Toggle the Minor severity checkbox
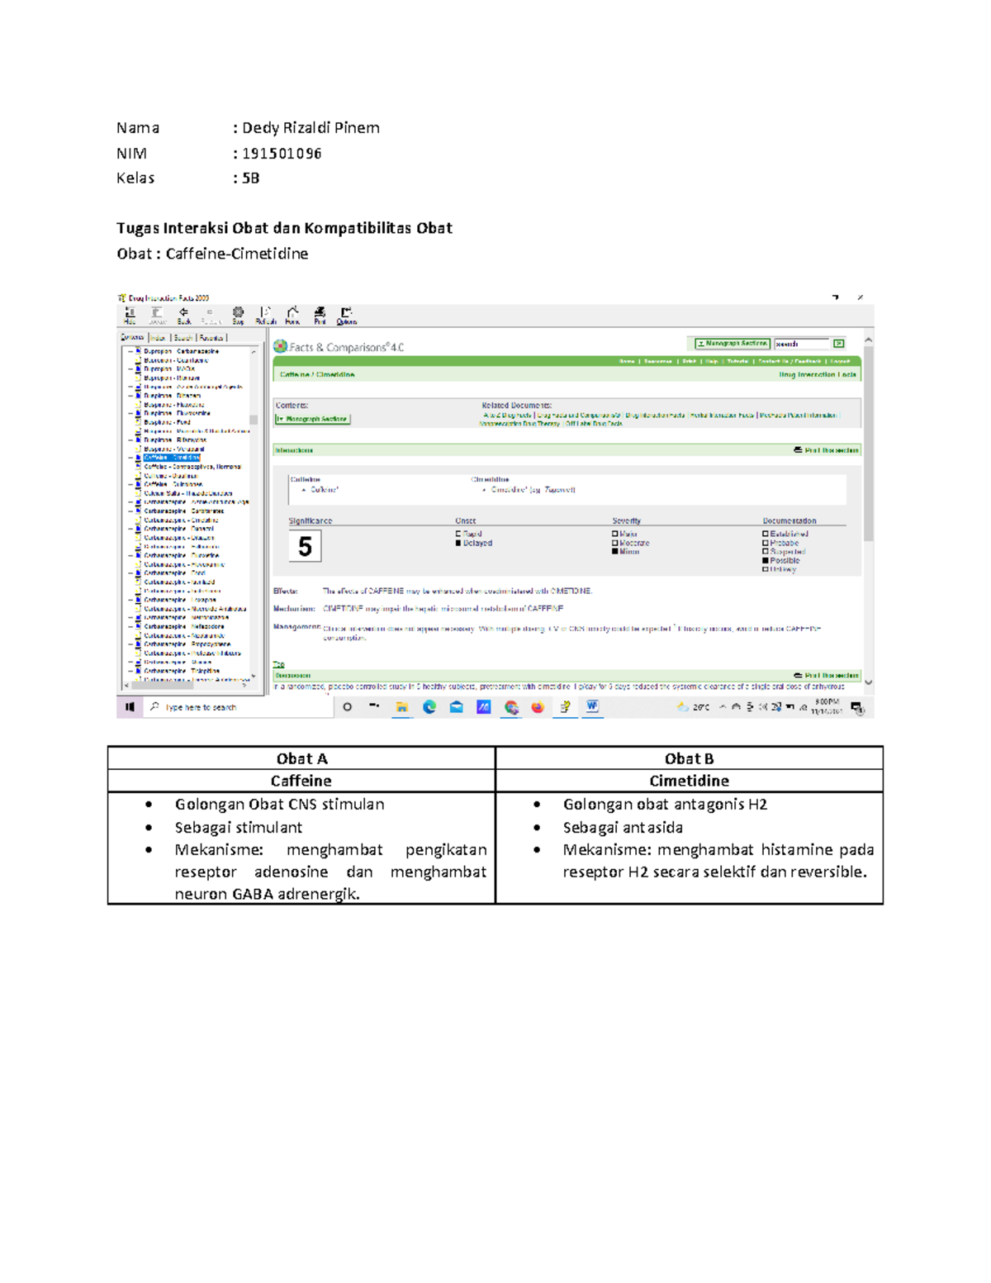 point(615,551)
